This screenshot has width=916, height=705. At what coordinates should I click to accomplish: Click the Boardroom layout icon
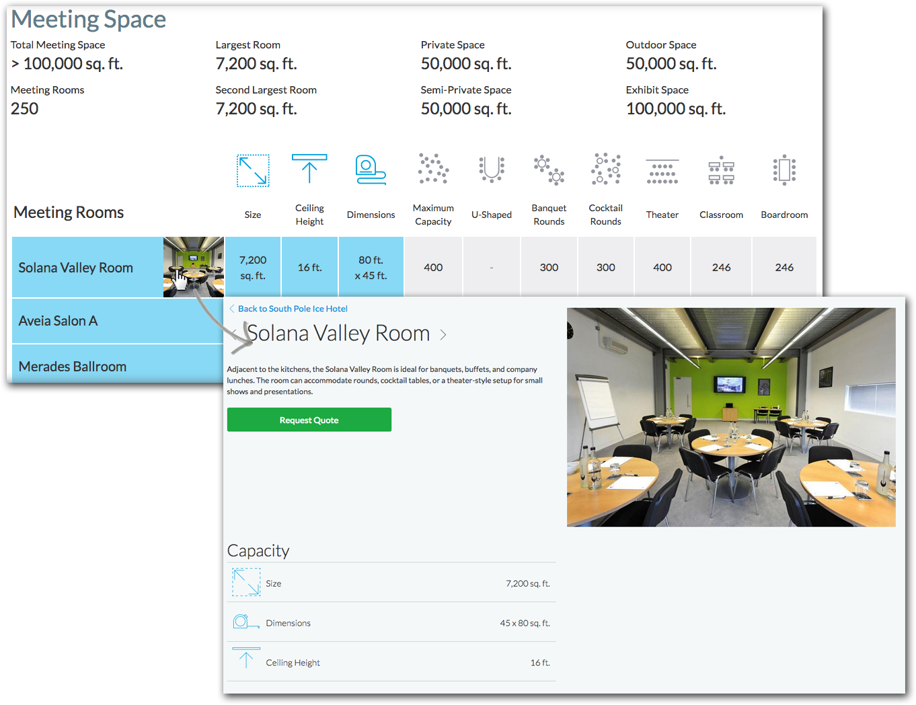(784, 170)
